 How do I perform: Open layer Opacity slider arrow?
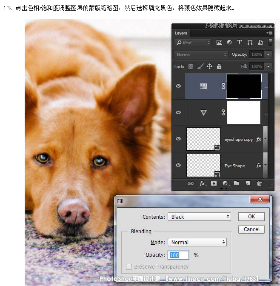pos(268,54)
